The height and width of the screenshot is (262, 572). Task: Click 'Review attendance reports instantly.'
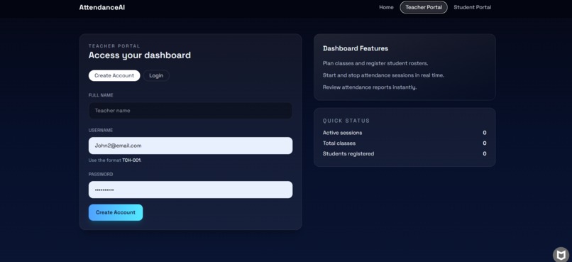370,87
